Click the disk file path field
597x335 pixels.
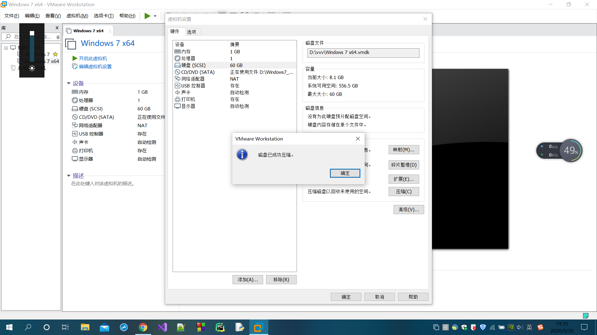[363, 53]
